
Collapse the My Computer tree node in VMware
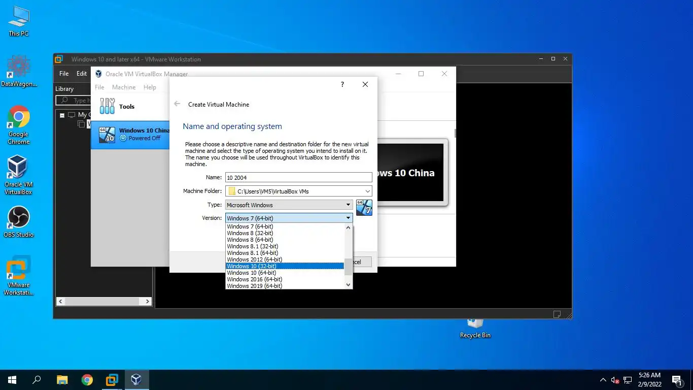[62, 115]
